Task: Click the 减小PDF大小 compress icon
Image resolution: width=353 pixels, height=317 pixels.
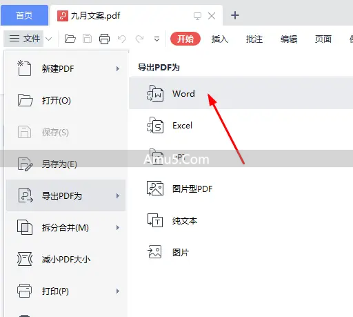Action: (x=25, y=259)
